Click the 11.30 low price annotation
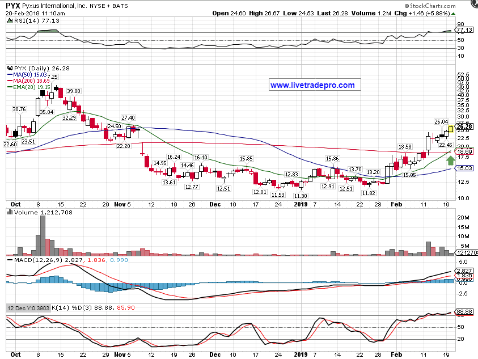Viewport: 478px width, 359px height. pos(301,196)
